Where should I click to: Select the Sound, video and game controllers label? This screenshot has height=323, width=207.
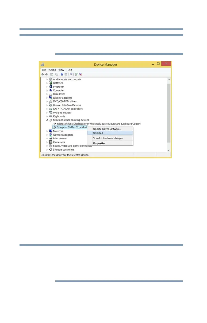pyautogui.click(x=72, y=146)
